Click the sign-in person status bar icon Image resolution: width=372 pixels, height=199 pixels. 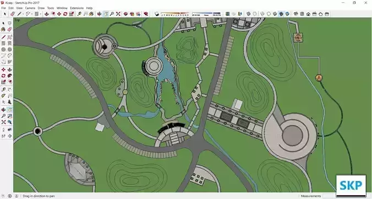[x=17, y=196]
